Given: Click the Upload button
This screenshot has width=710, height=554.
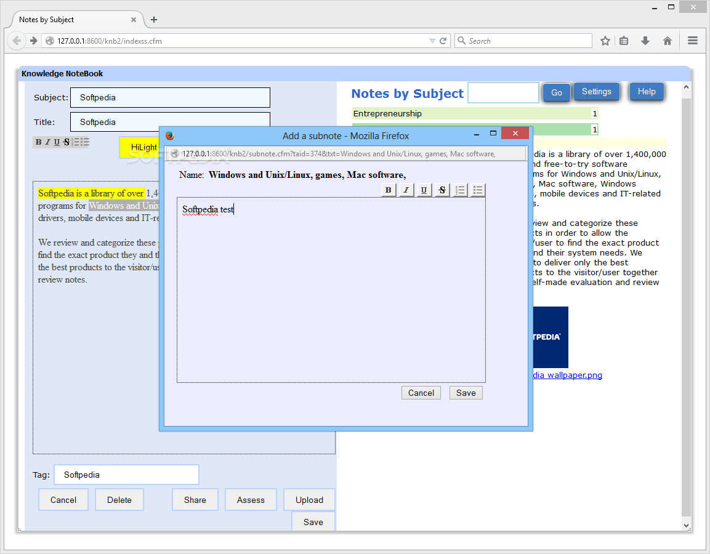Looking at the screenshot, I should coord(310,500).
